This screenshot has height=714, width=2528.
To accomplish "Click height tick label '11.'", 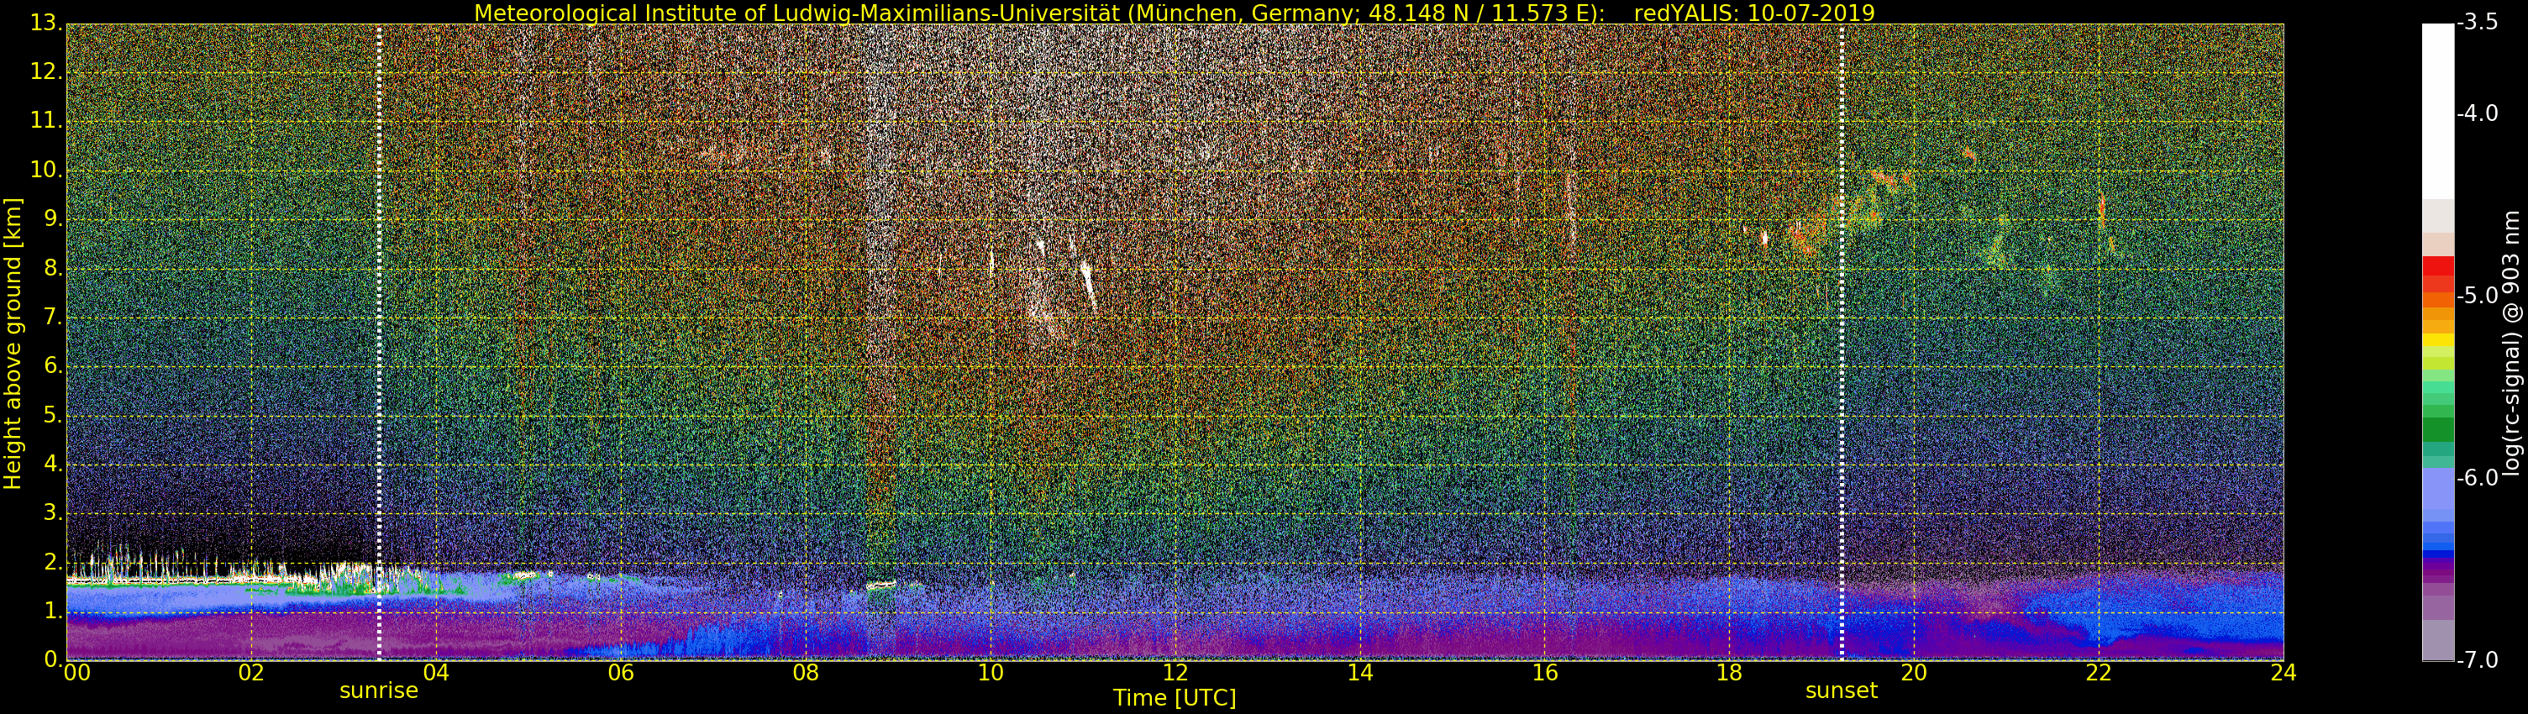I will coord(46,121).
